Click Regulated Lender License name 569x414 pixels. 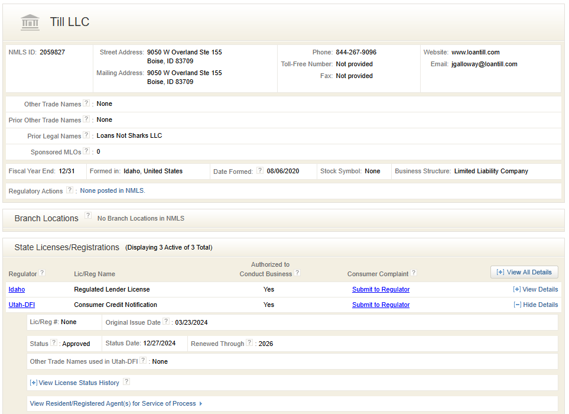coord(112,289)
